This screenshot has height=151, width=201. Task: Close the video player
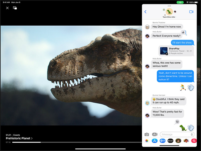(8, 8)
